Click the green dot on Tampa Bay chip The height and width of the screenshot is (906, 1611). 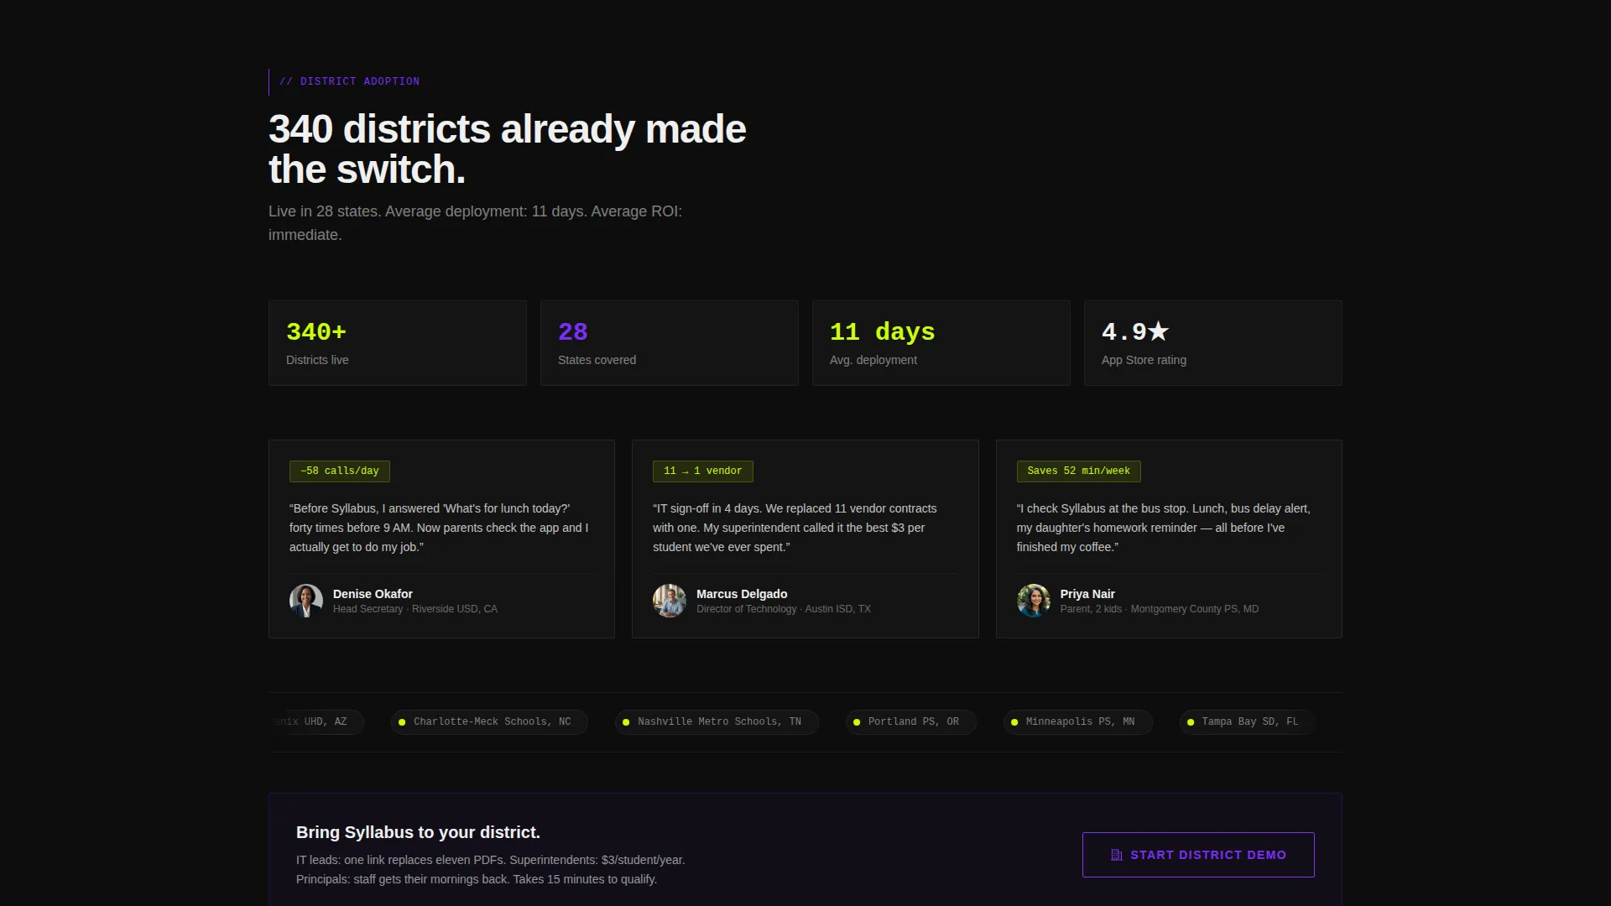(1191, 722)
